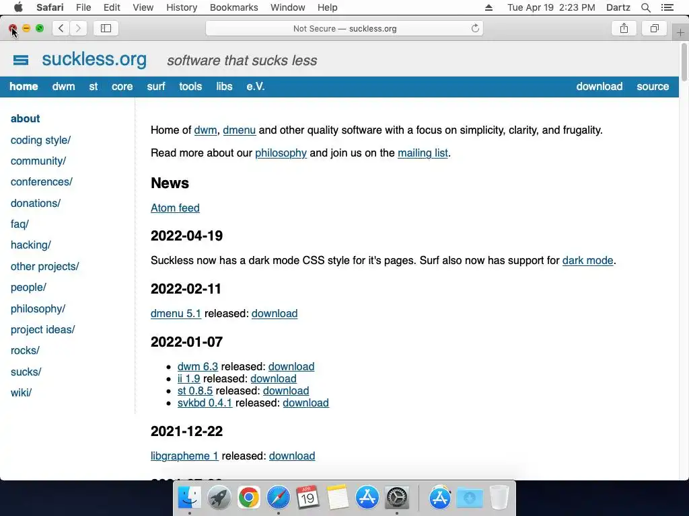The height and width of the screenshot is (516, 689).
Task: Open the Bookmarks menu
Action: [x=233, y=7]
